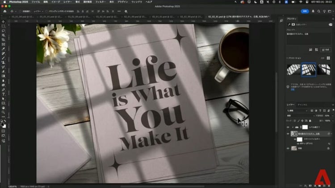
Task: Select the Rectangular Marquee tool
Action: click(x=3, y=26)
